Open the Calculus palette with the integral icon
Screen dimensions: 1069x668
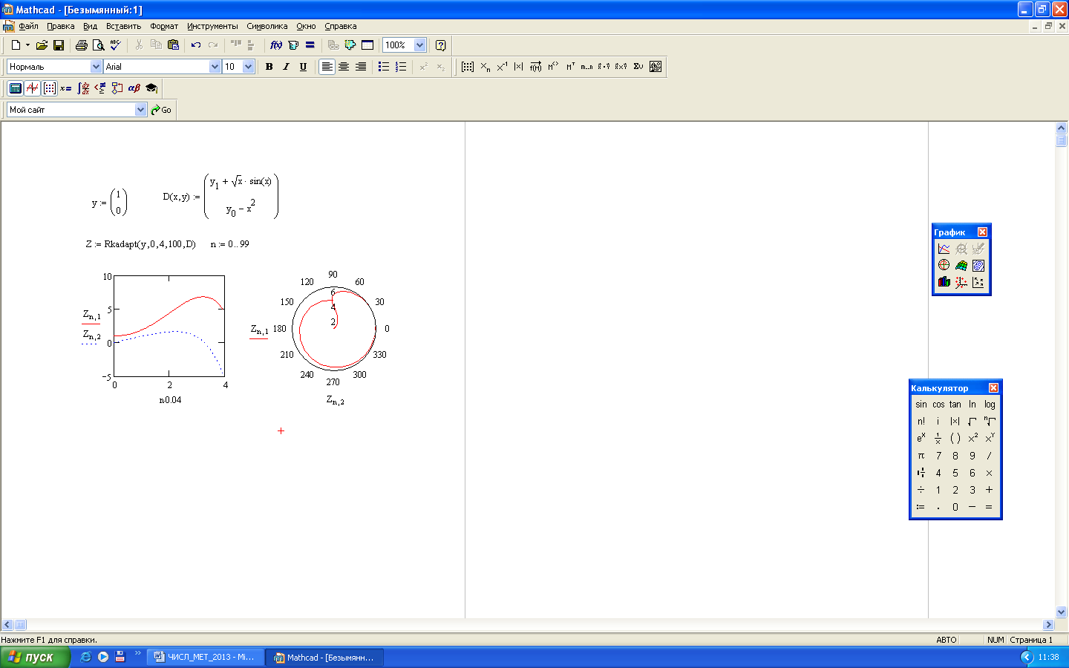coord(83,88)
